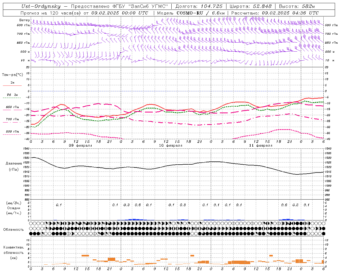339x271 pixels.
Task: Select the 700 гПа temperature legend label
Action: click(12, 119)
